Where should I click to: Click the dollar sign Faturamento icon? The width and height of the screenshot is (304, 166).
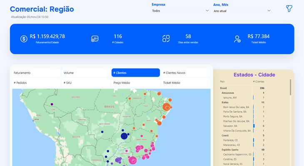24,39
